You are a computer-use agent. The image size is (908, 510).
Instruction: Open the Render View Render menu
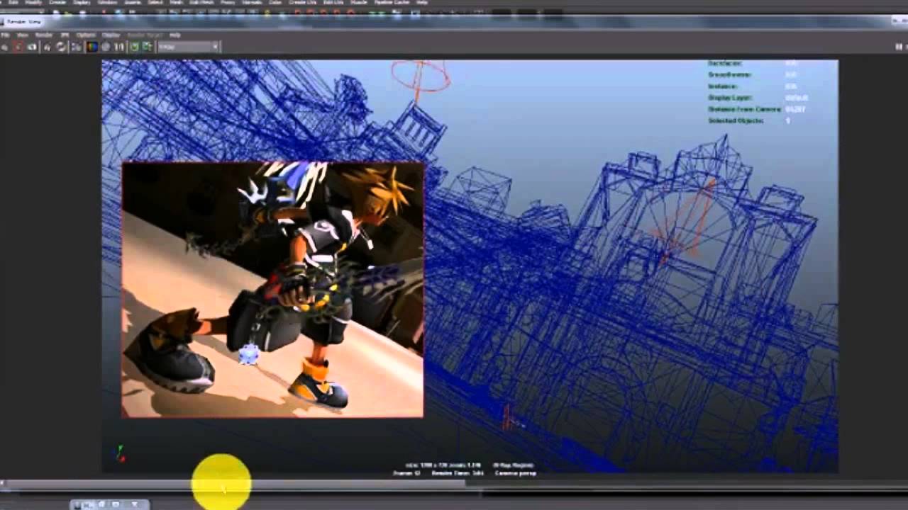point(44,35)
